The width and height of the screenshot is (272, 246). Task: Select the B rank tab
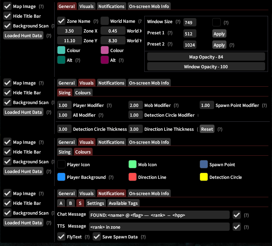point(71,203)
